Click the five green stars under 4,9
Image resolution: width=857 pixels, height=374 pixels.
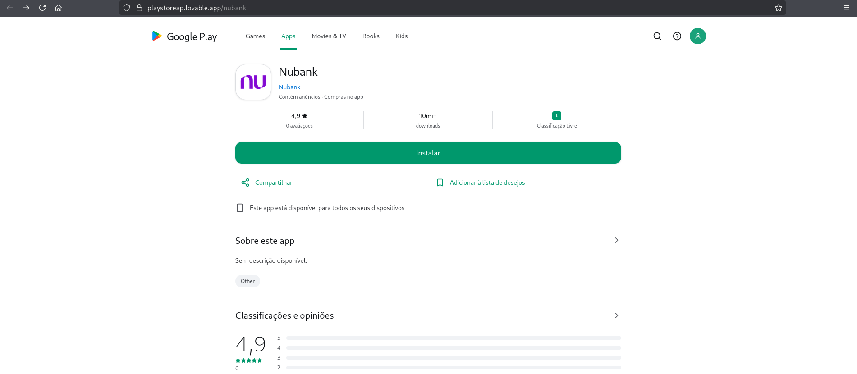pos(249,360)
